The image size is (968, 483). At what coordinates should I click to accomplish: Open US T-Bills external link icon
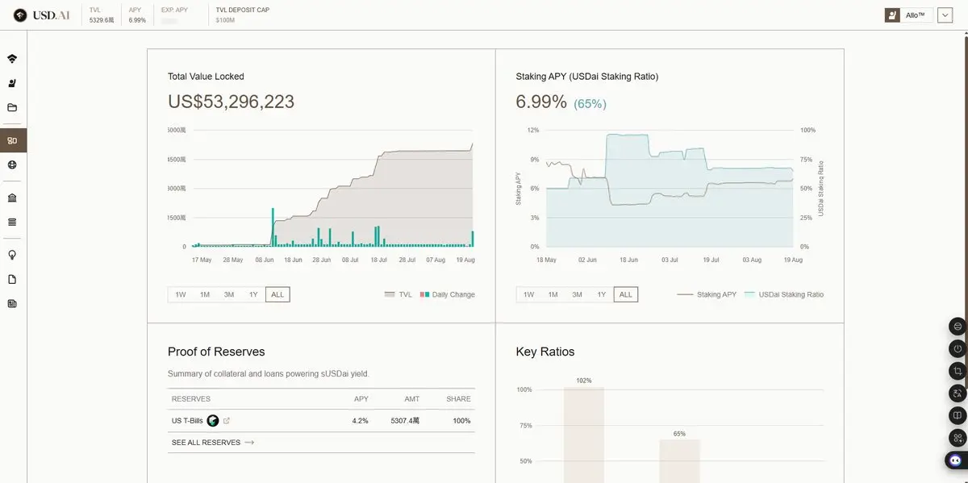tap(227, 420)
